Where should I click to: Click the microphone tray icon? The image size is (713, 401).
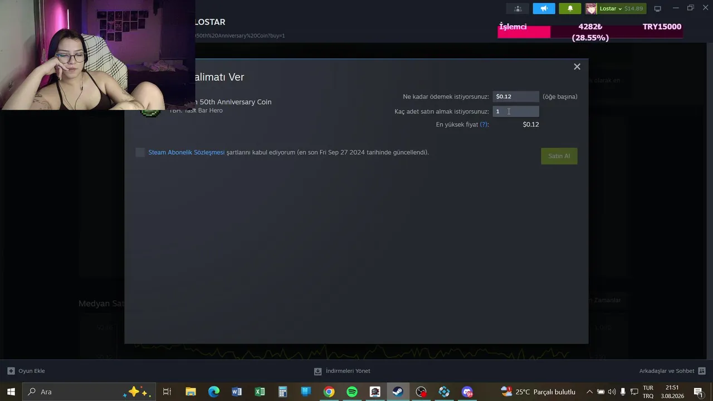coord(623,392)
